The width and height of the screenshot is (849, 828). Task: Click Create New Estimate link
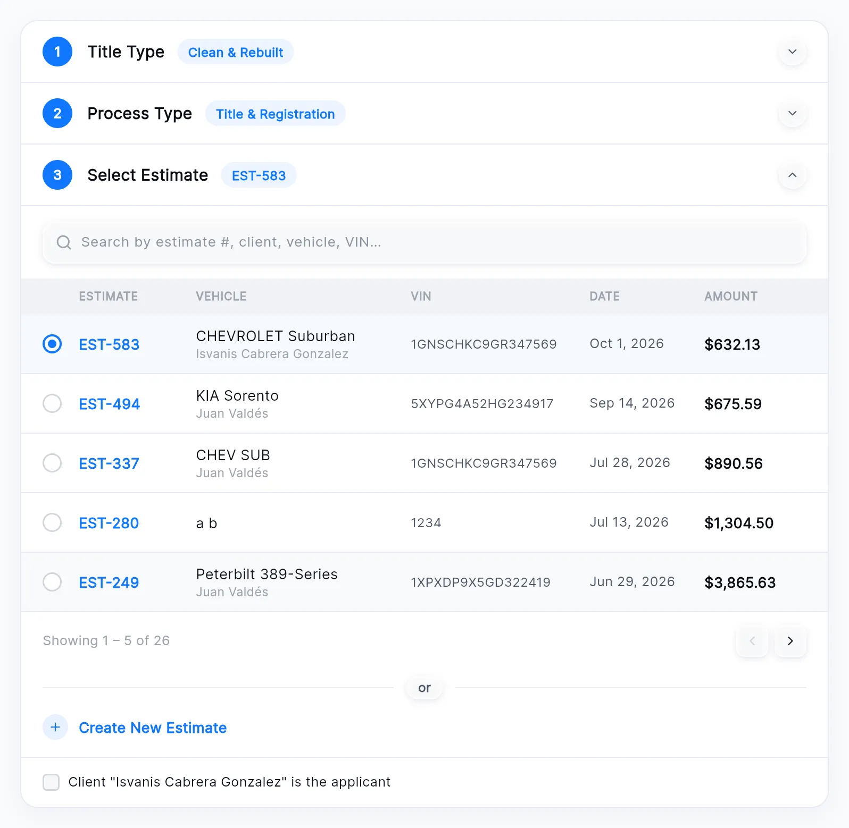tap(153, 728)
